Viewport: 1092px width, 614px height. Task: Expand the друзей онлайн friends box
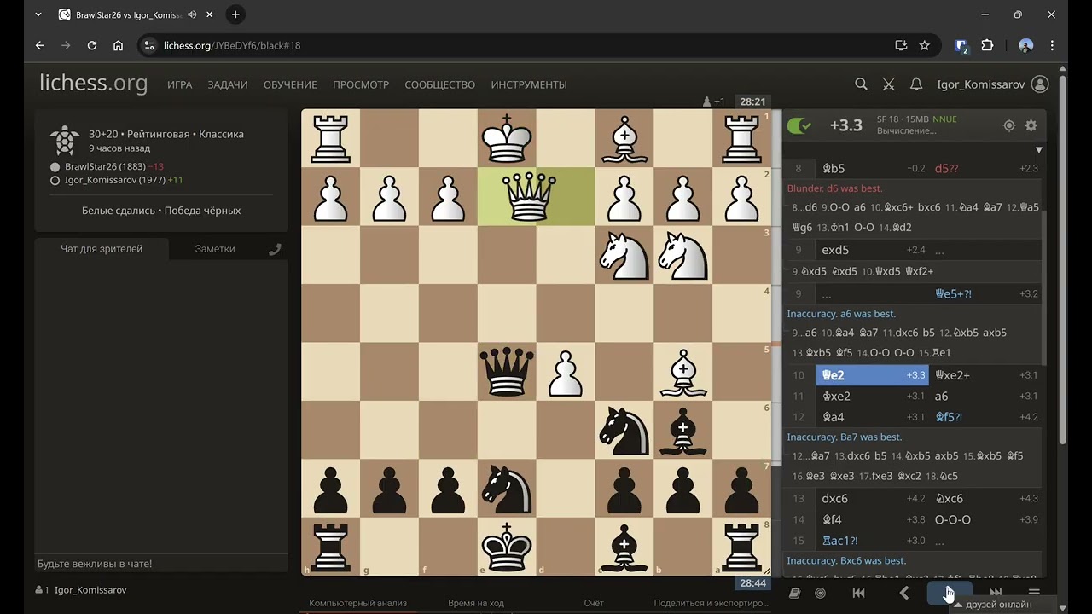(x=998, y=604)
